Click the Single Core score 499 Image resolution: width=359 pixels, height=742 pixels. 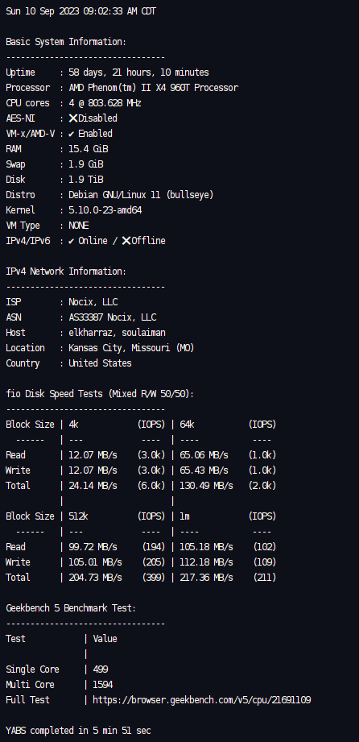coord(101,669)
